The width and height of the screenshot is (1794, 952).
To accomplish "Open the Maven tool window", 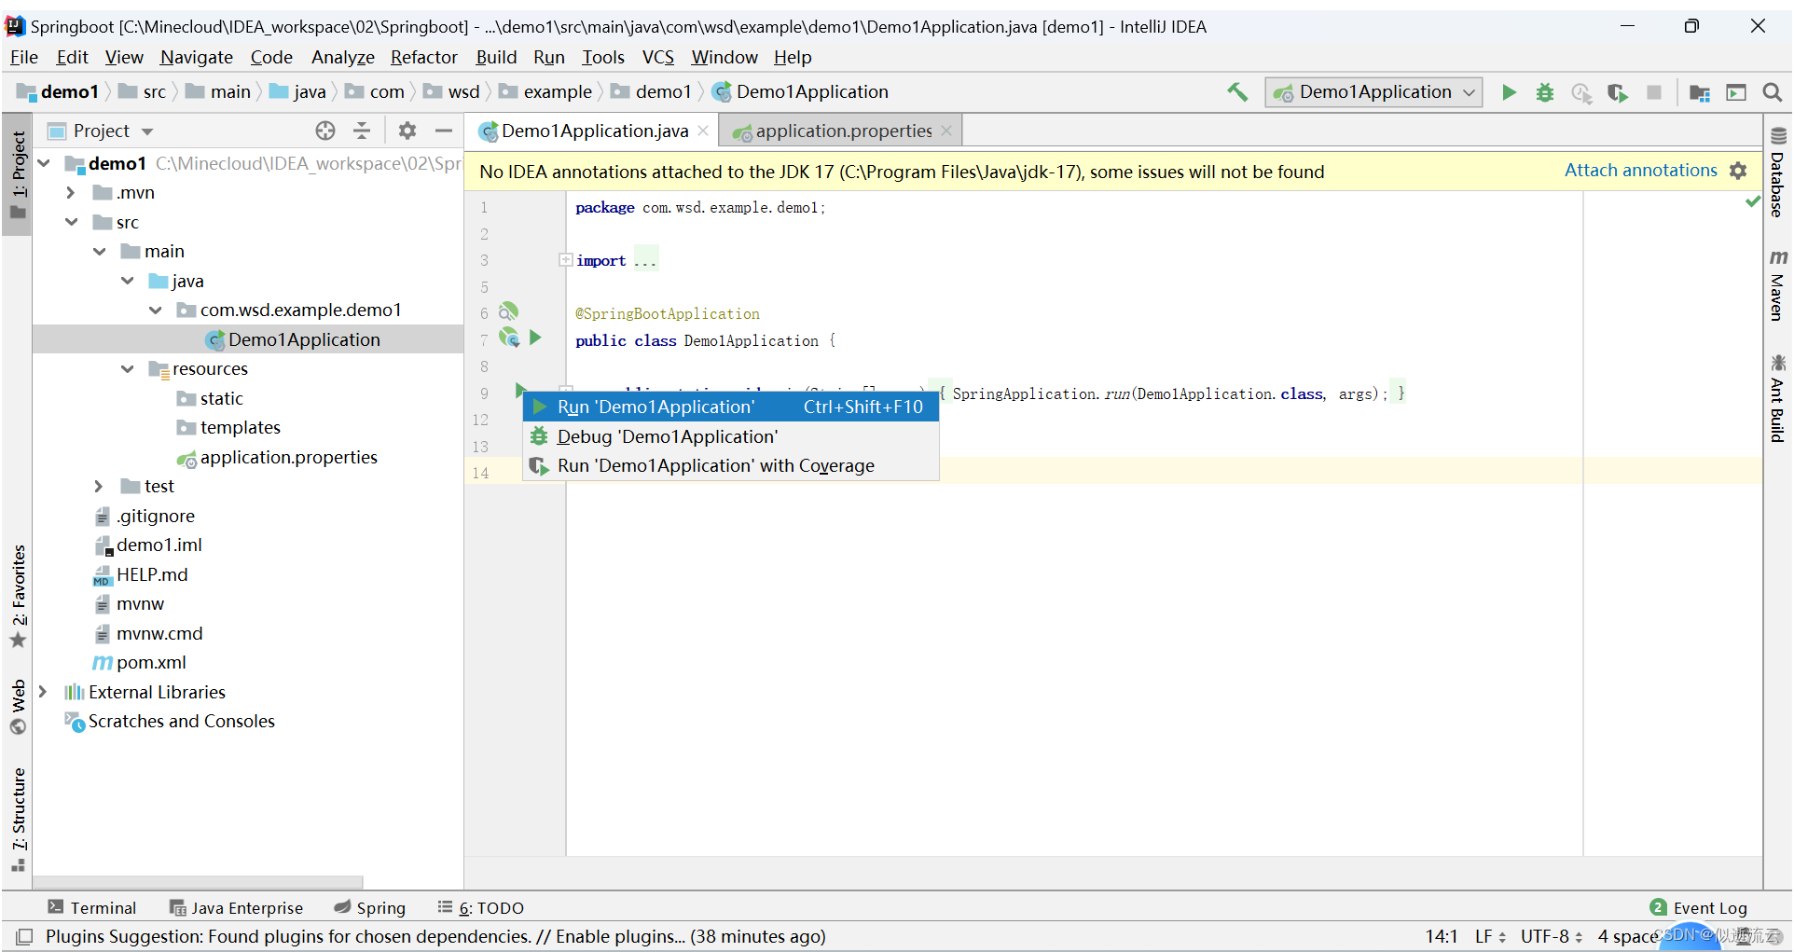I will coord(1777,285).
